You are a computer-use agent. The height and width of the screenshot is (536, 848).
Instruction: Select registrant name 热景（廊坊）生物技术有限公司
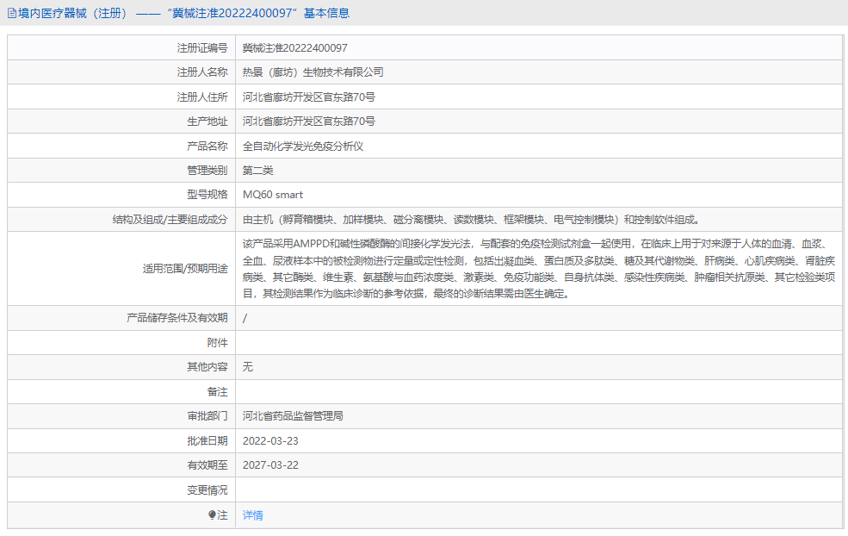(x=313, y=72)
